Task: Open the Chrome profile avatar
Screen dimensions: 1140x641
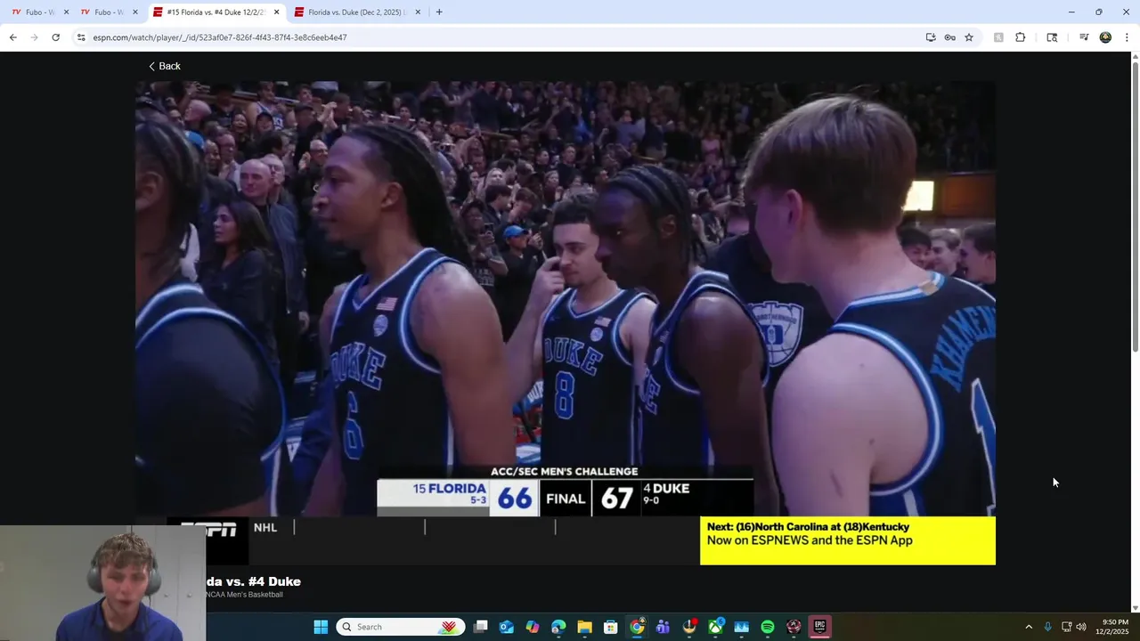Action: click(1105, 37)
